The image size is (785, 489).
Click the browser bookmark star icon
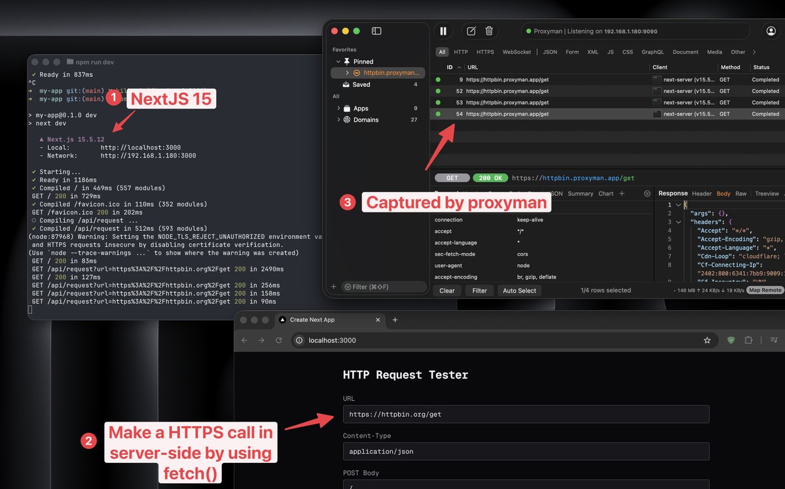click(707, 340)
